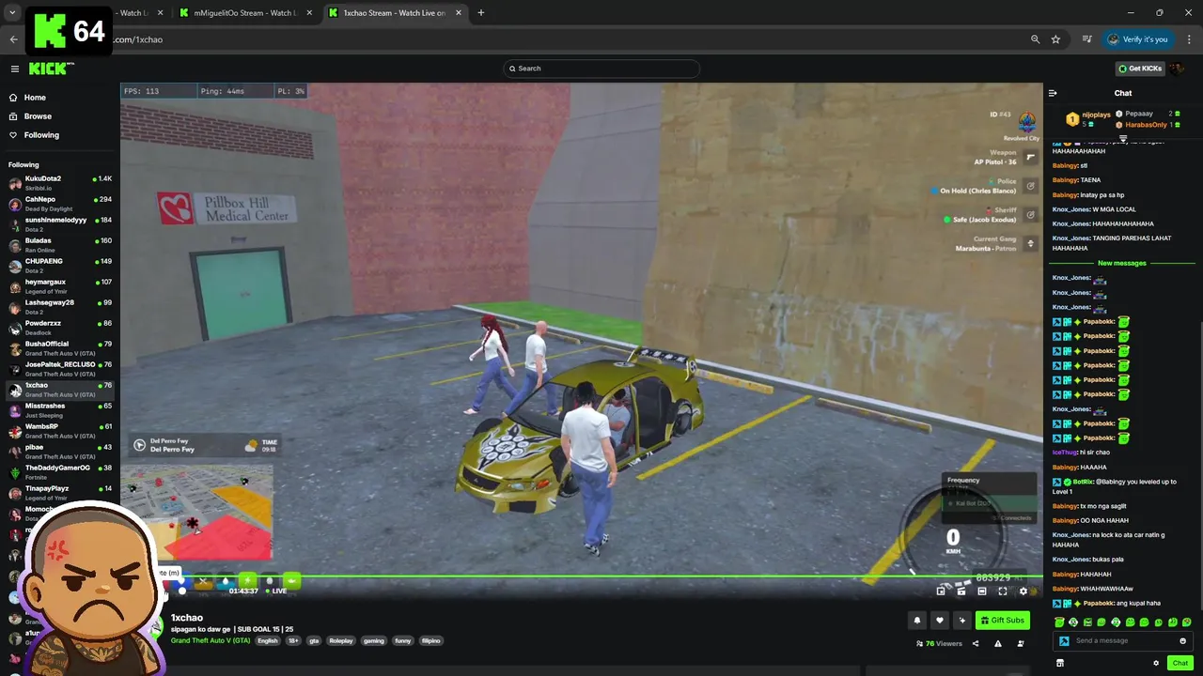Open the Grand Theft Auto V (GTA) category link
The image size is (1203, 676).
[211, 640]
